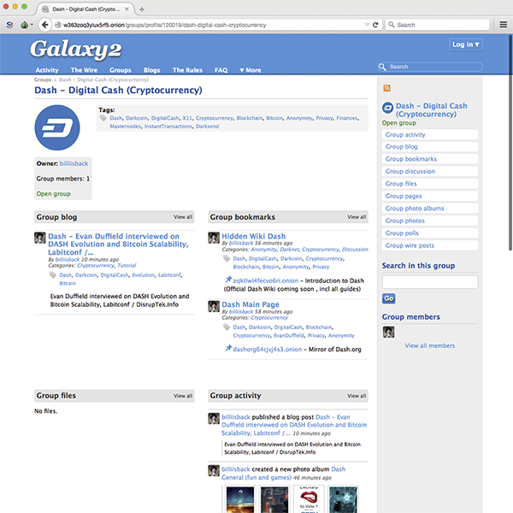Click the avatar beside the new photo album activity
Image resolution: width=513 pixels, height=513 pixels.
tap(214, 470)
